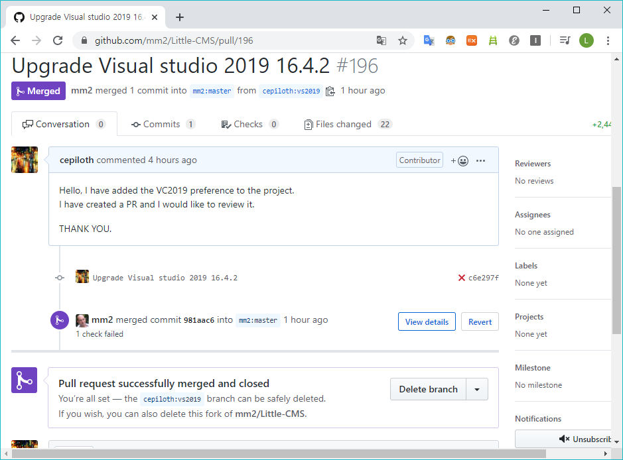Click the Projects sidebar heading
This screenshot has height=460, width=623.
pos(529,317)
